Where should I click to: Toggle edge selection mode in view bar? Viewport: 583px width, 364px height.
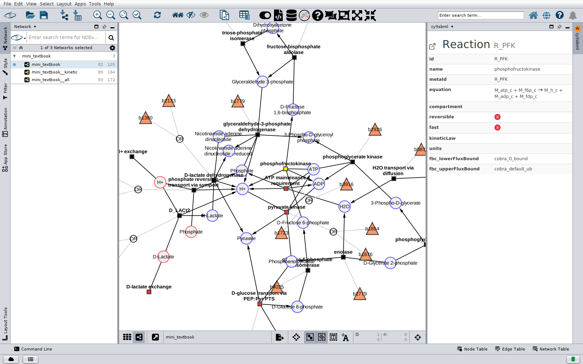point(322,337)
